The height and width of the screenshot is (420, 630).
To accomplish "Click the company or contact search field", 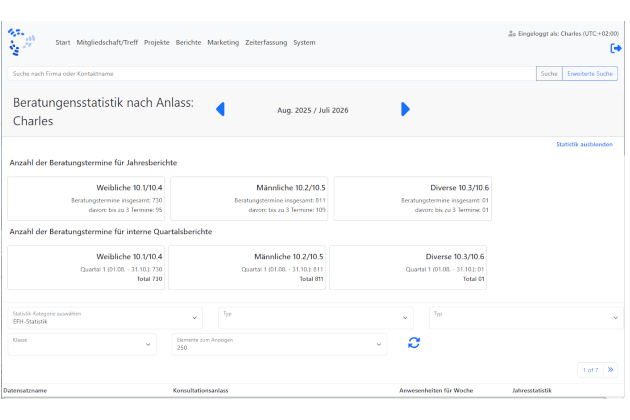I will pos(272,74).
